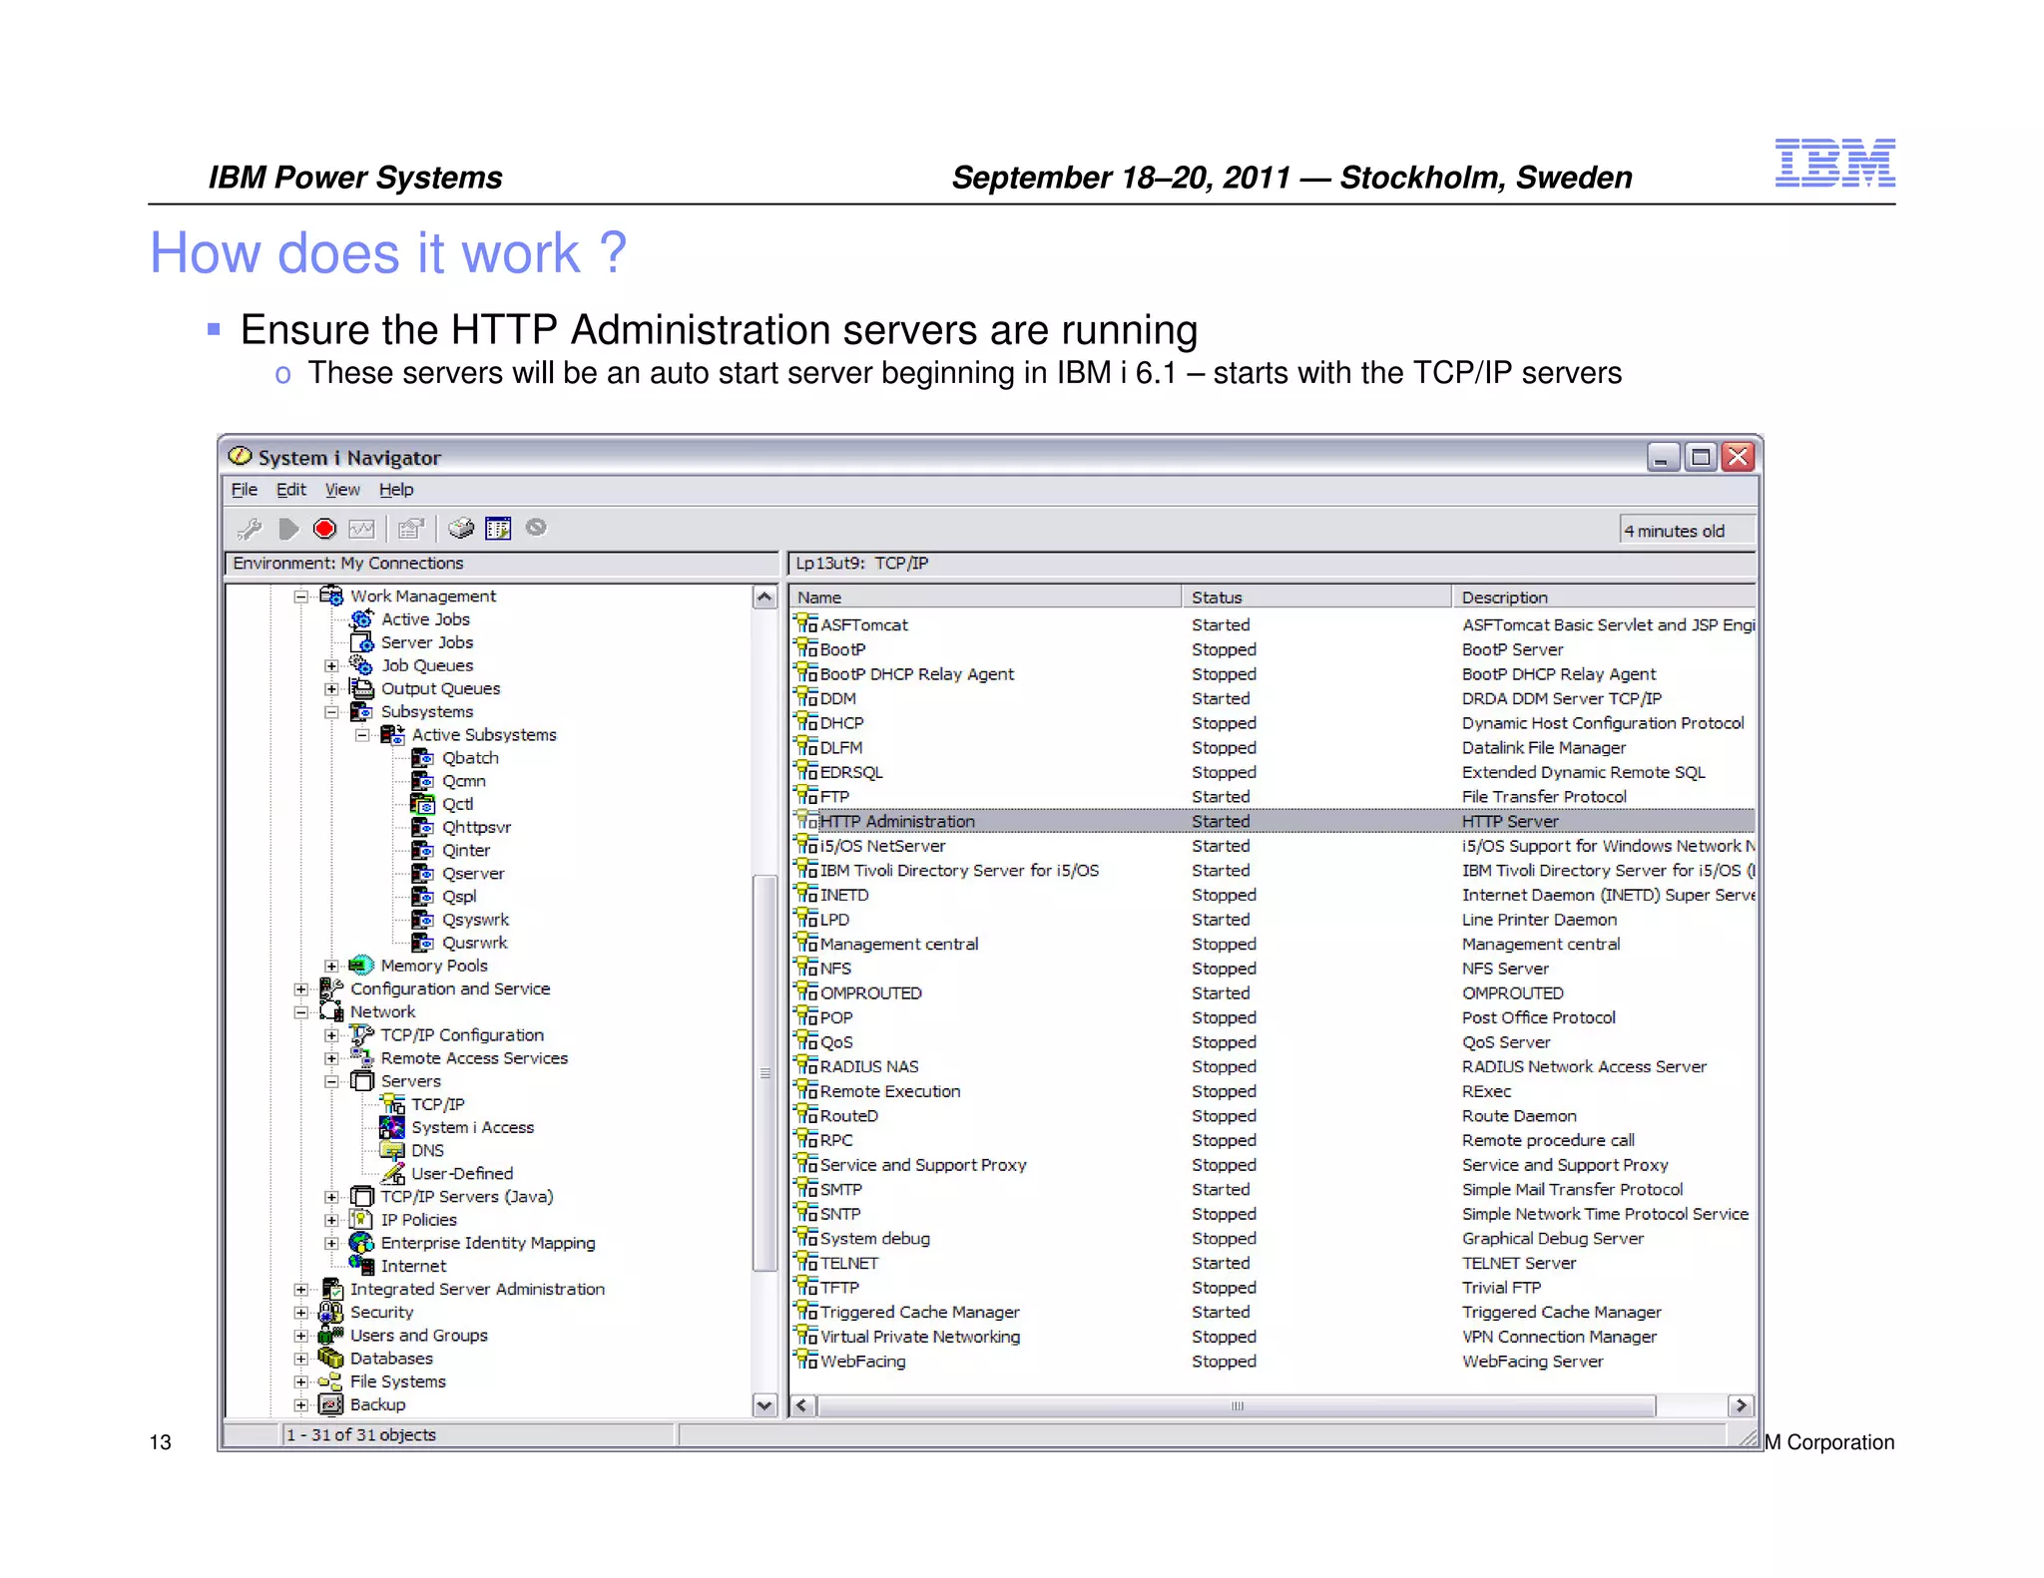This screenshot has width=2044, height=1578.
Task: Sort by the Name column header
Action: pyautogui.click(x=986, y=597)
